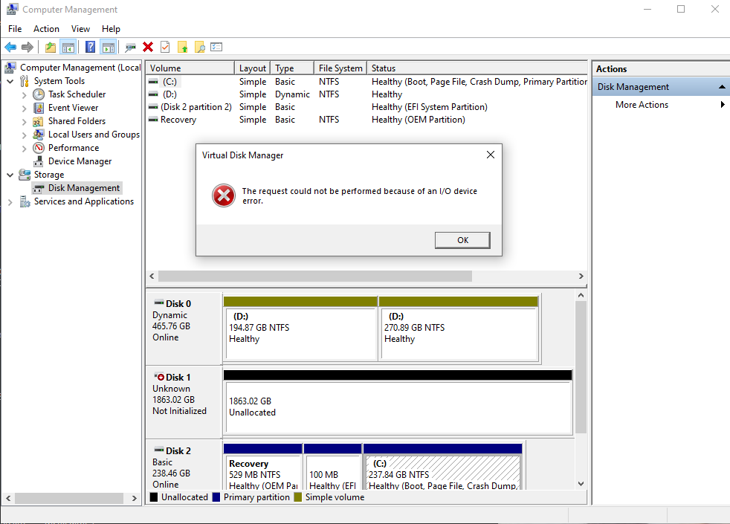Toggle the Show/Hide Action Pane icon
This screenshot has height=524, width=730.
(x=109, y=47)
